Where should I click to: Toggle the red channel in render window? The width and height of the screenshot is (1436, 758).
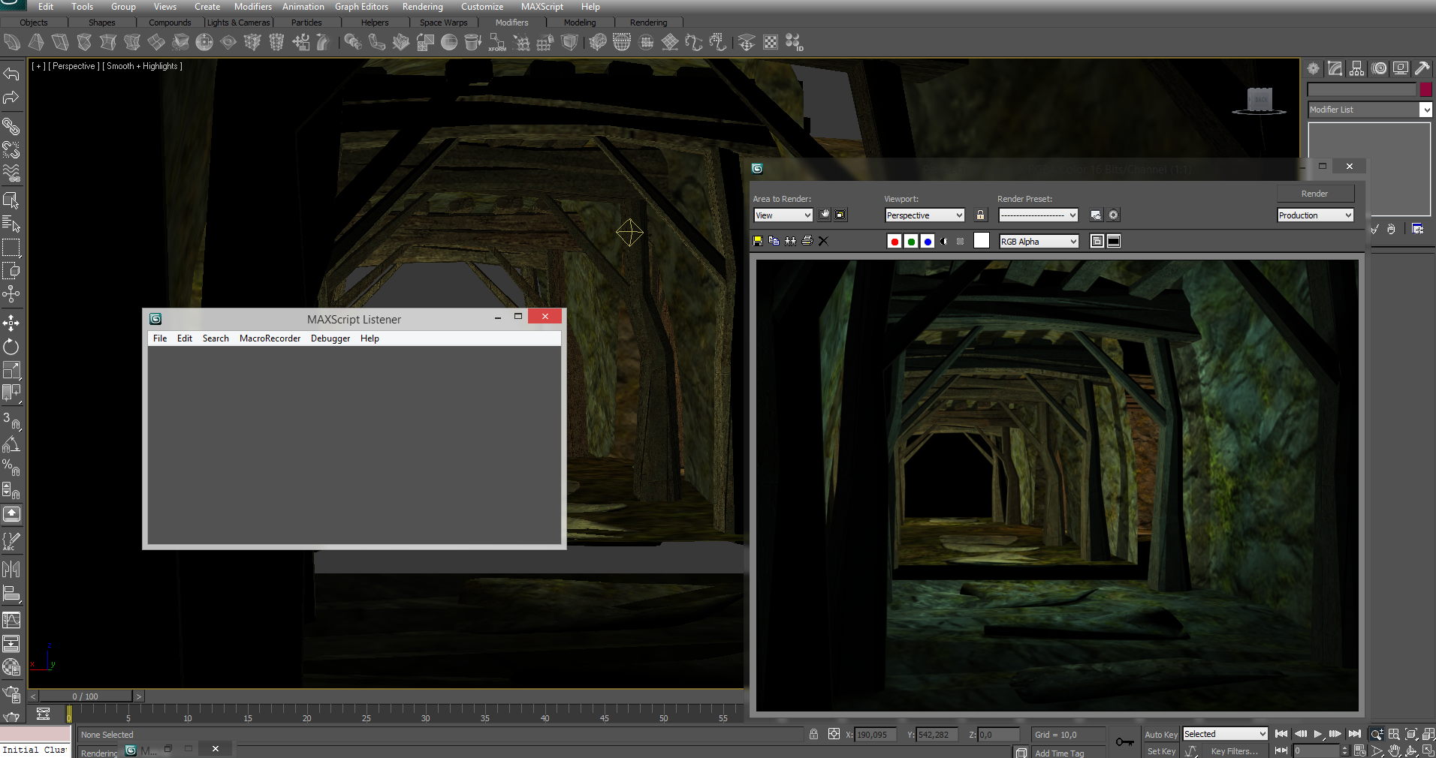tap(894, 241)
